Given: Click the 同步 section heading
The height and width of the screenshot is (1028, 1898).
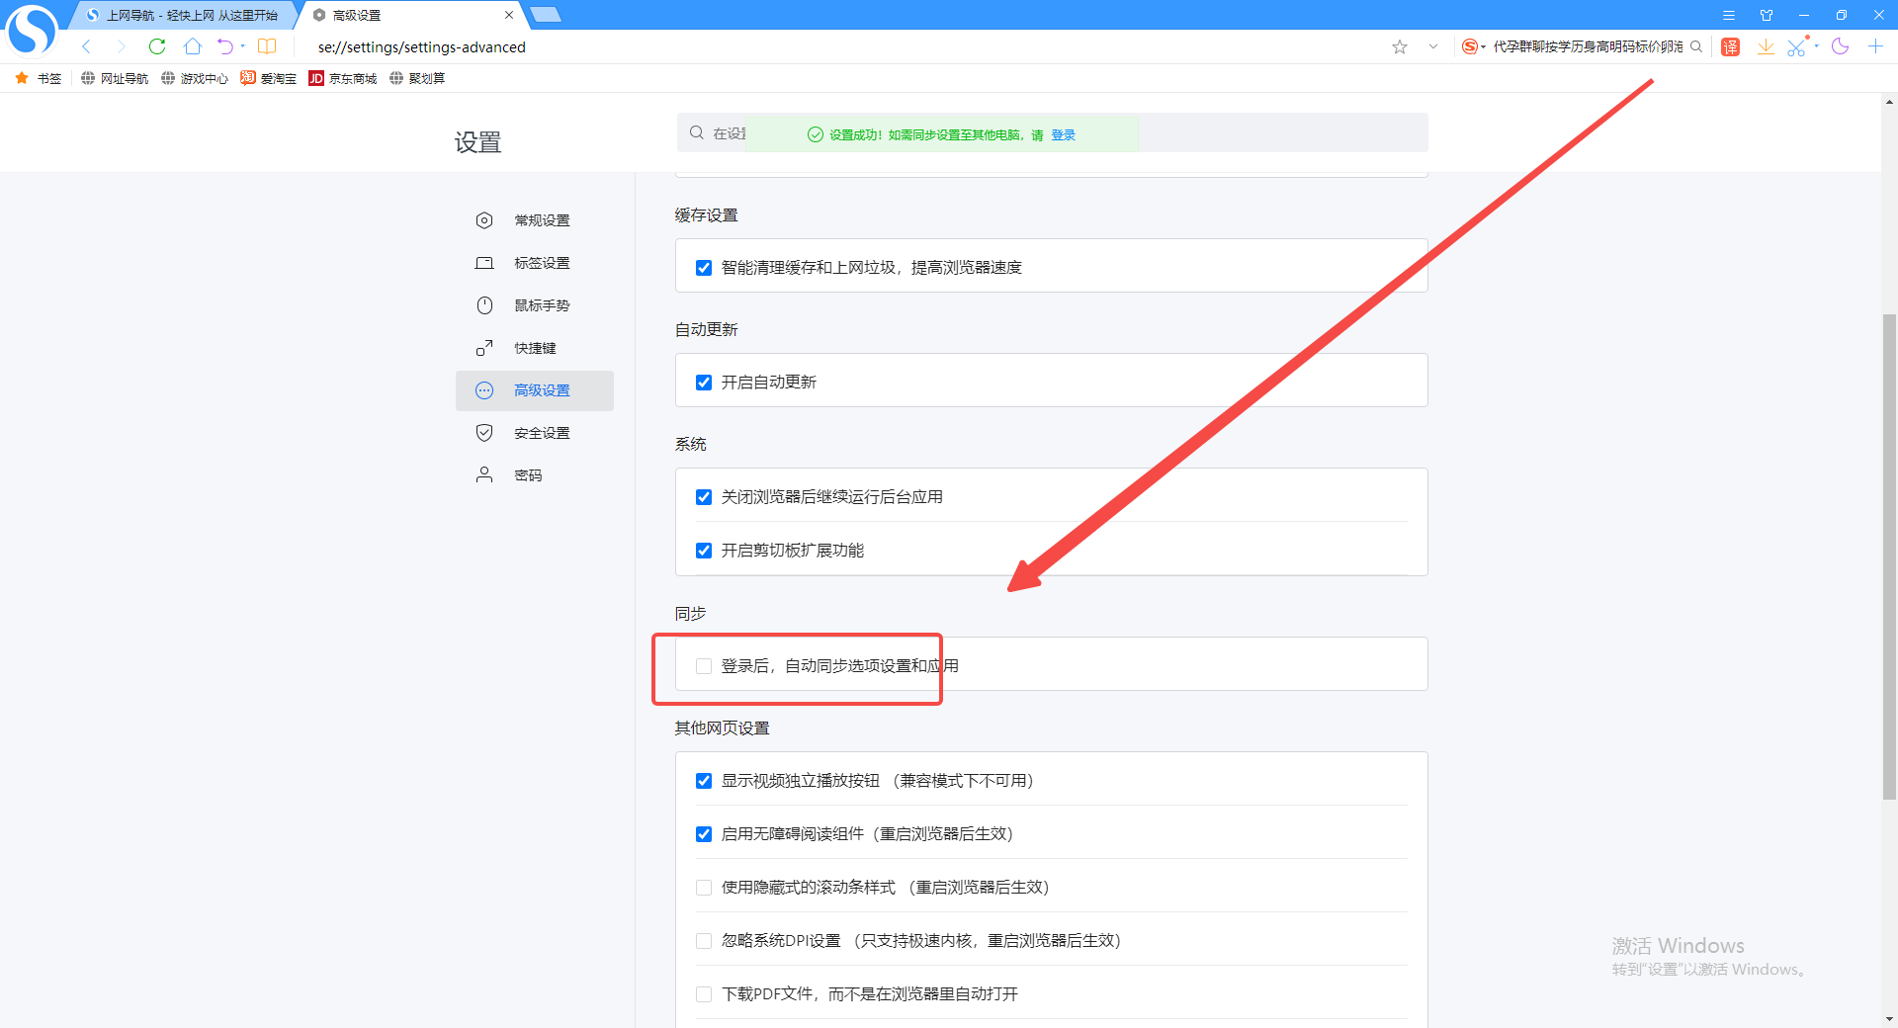Looking at the screenshot, I should tap(690, 614).
